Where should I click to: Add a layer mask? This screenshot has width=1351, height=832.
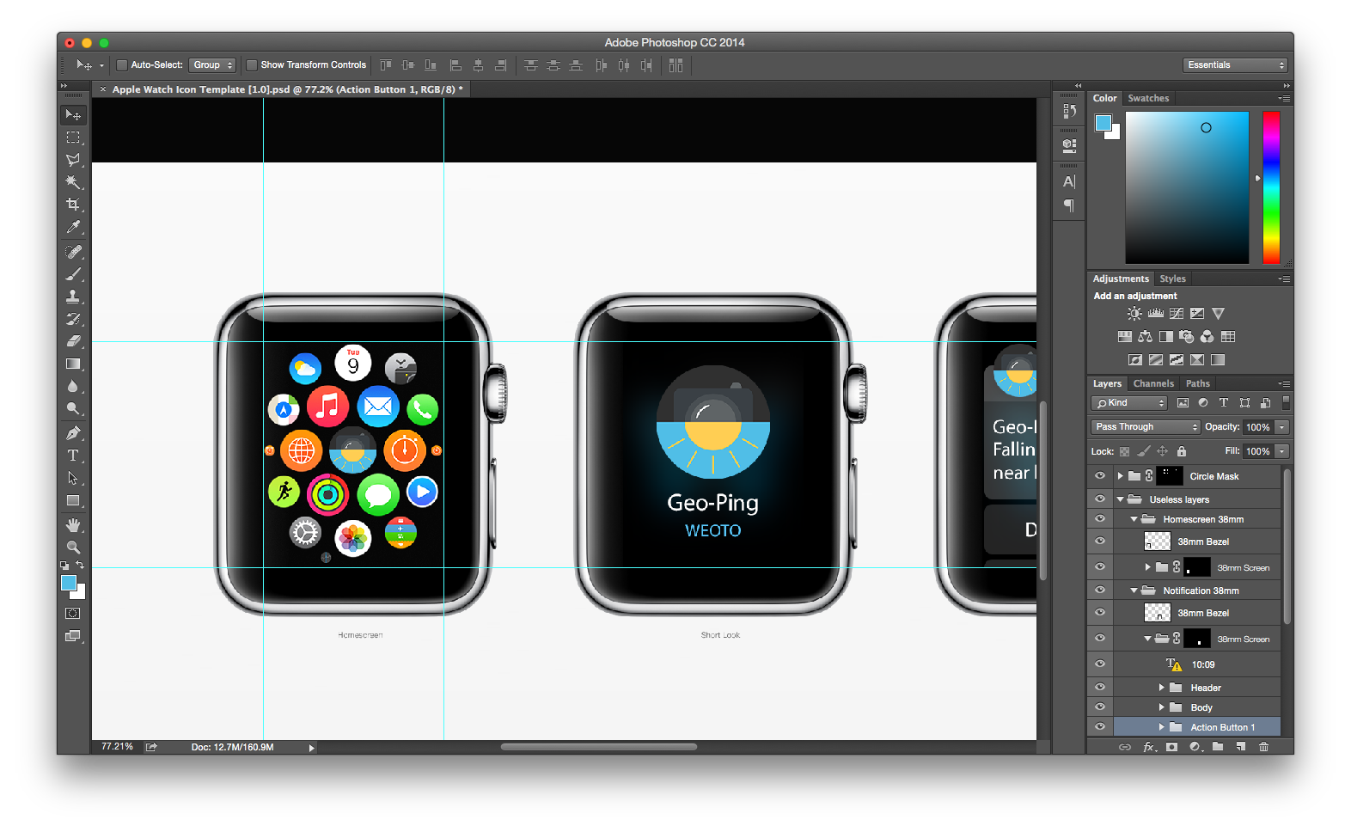coord(1171,747)
